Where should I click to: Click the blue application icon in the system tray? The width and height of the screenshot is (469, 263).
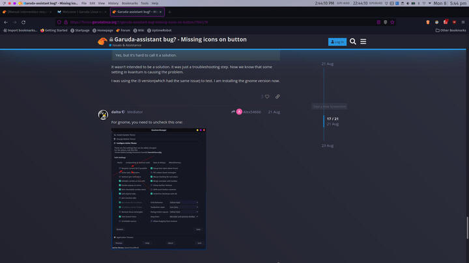coord(397,3)
